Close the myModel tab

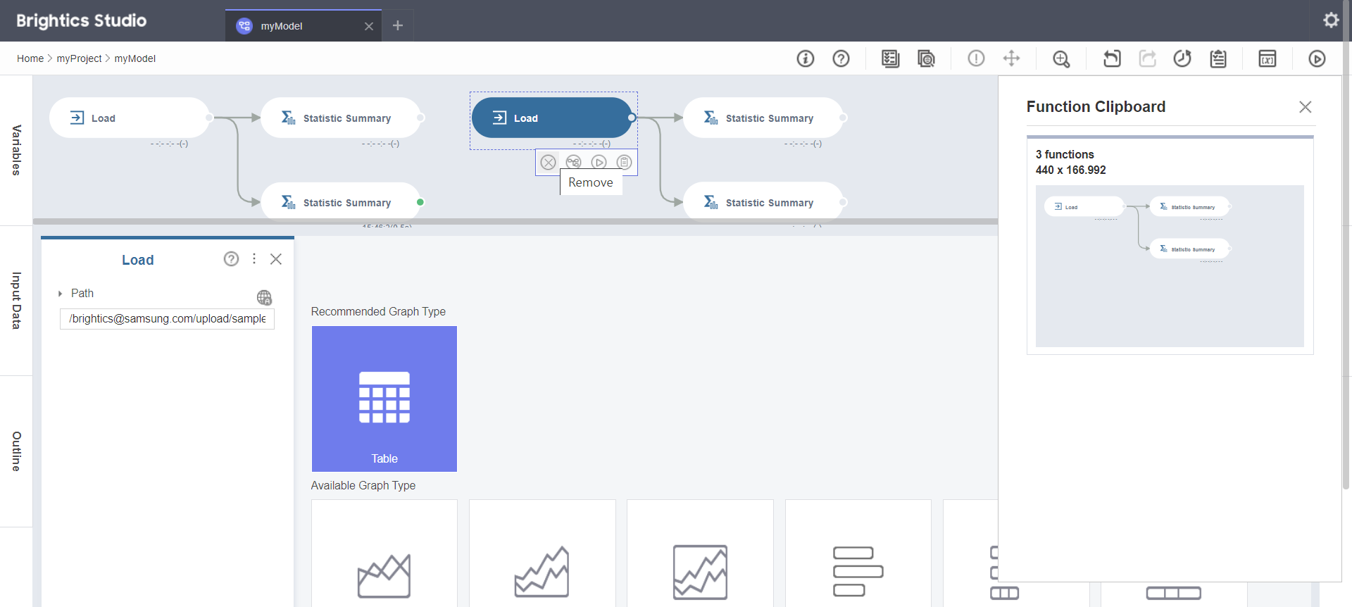[x=369, y=26]
